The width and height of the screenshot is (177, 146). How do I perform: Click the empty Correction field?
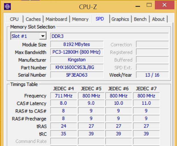(152, 44)
